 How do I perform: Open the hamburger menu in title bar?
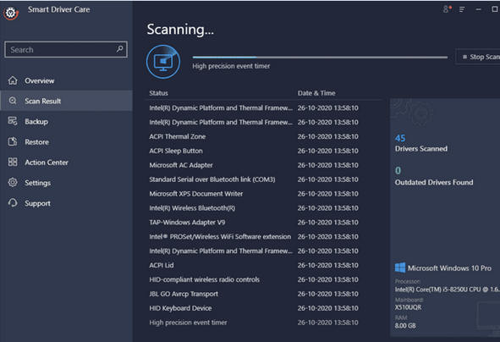462,9
